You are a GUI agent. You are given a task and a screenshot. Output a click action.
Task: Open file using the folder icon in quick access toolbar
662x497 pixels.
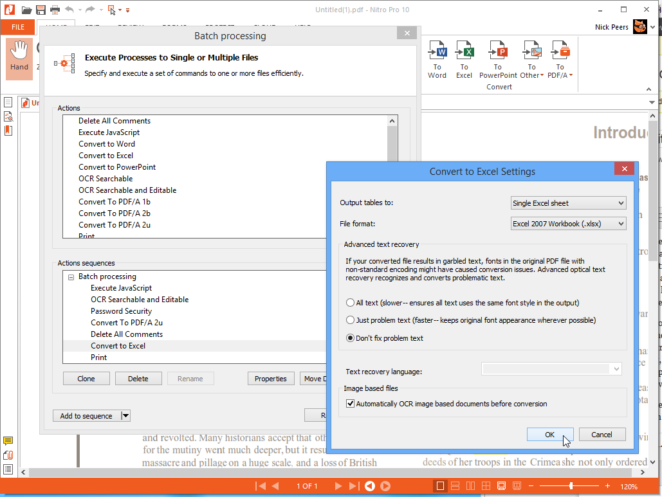(x=26, y=10)
